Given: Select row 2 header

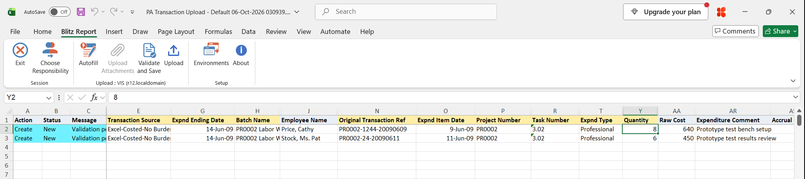Looking at the screenshot, I should click(6, 129).
